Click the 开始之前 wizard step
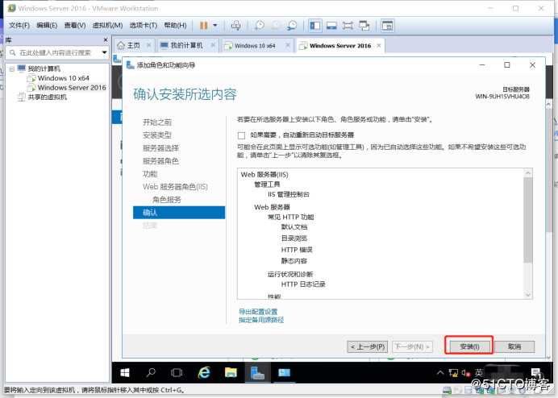558x398 pixels. 157,122
